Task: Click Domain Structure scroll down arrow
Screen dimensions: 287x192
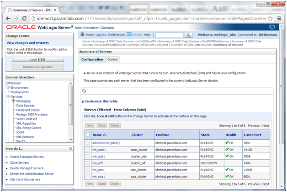Action: [71, 140]
